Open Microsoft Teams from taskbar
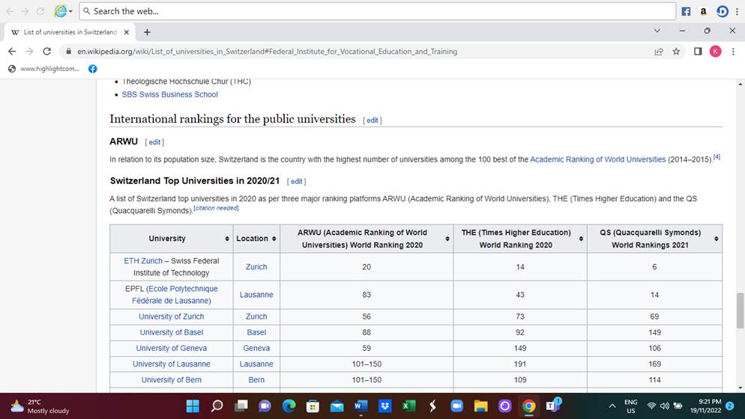745x419 pixels. 552,406
